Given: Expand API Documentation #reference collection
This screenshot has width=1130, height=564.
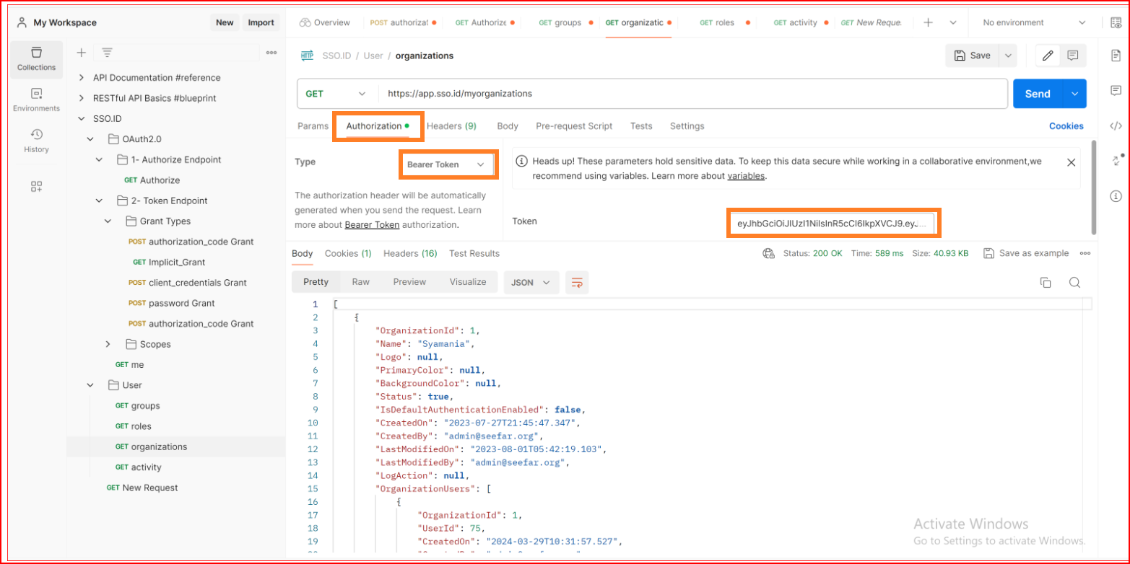Looking at the screenshot, I should [x=81, y=77].
